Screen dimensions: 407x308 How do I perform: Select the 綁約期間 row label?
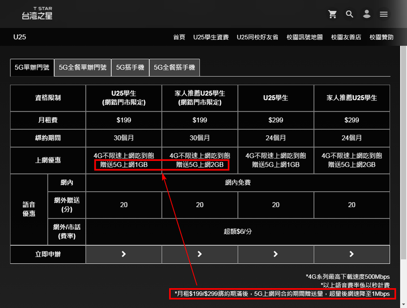(x=47, y=138)
